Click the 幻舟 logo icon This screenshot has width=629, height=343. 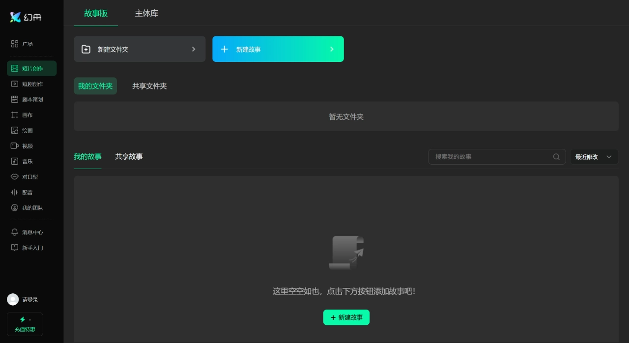[16, 17]
